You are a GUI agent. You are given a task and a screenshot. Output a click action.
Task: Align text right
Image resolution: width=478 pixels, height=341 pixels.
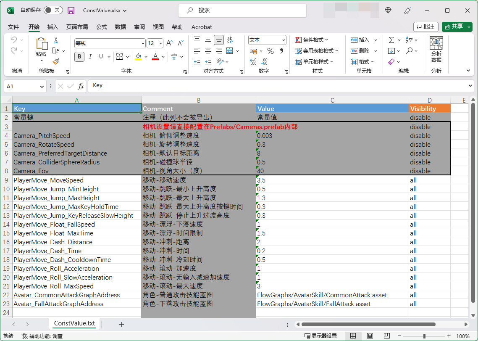coord(218,51)
